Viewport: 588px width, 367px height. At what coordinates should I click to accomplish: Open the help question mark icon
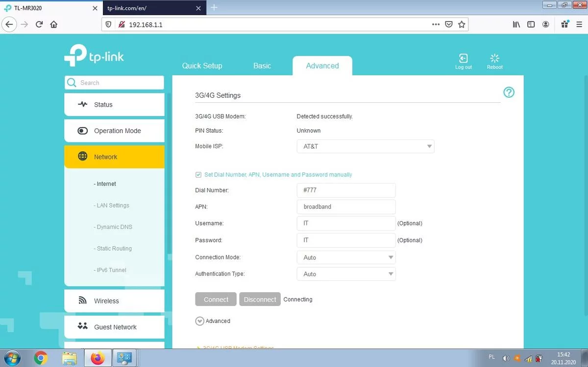(x=509, y=92)
